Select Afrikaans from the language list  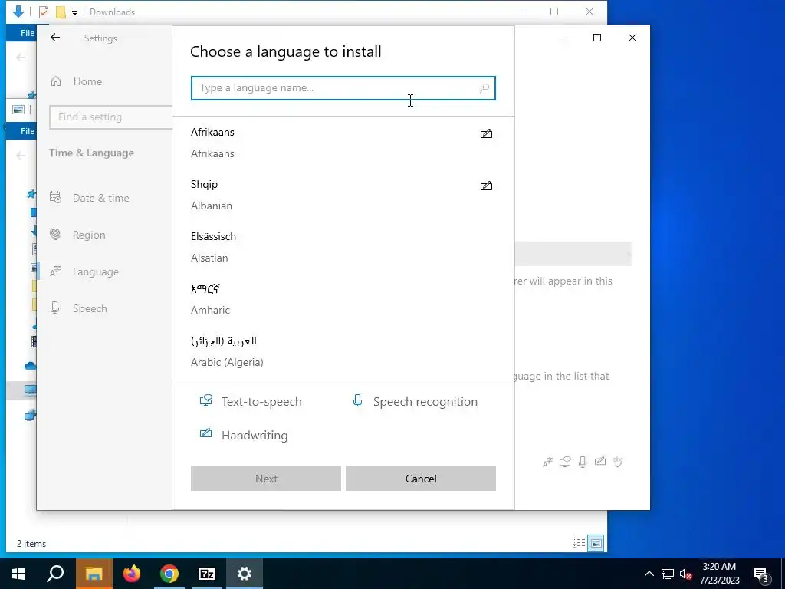343,143
